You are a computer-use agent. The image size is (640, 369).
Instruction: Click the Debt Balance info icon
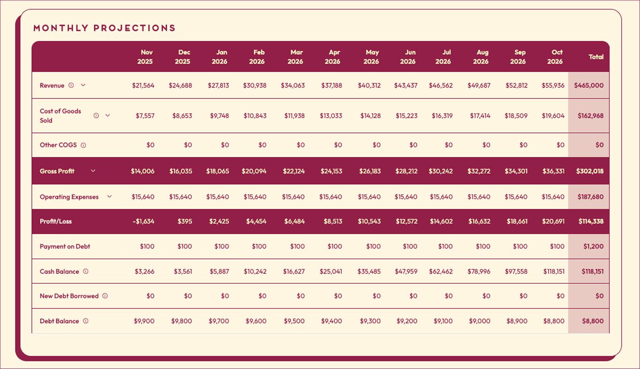[86, 321]
